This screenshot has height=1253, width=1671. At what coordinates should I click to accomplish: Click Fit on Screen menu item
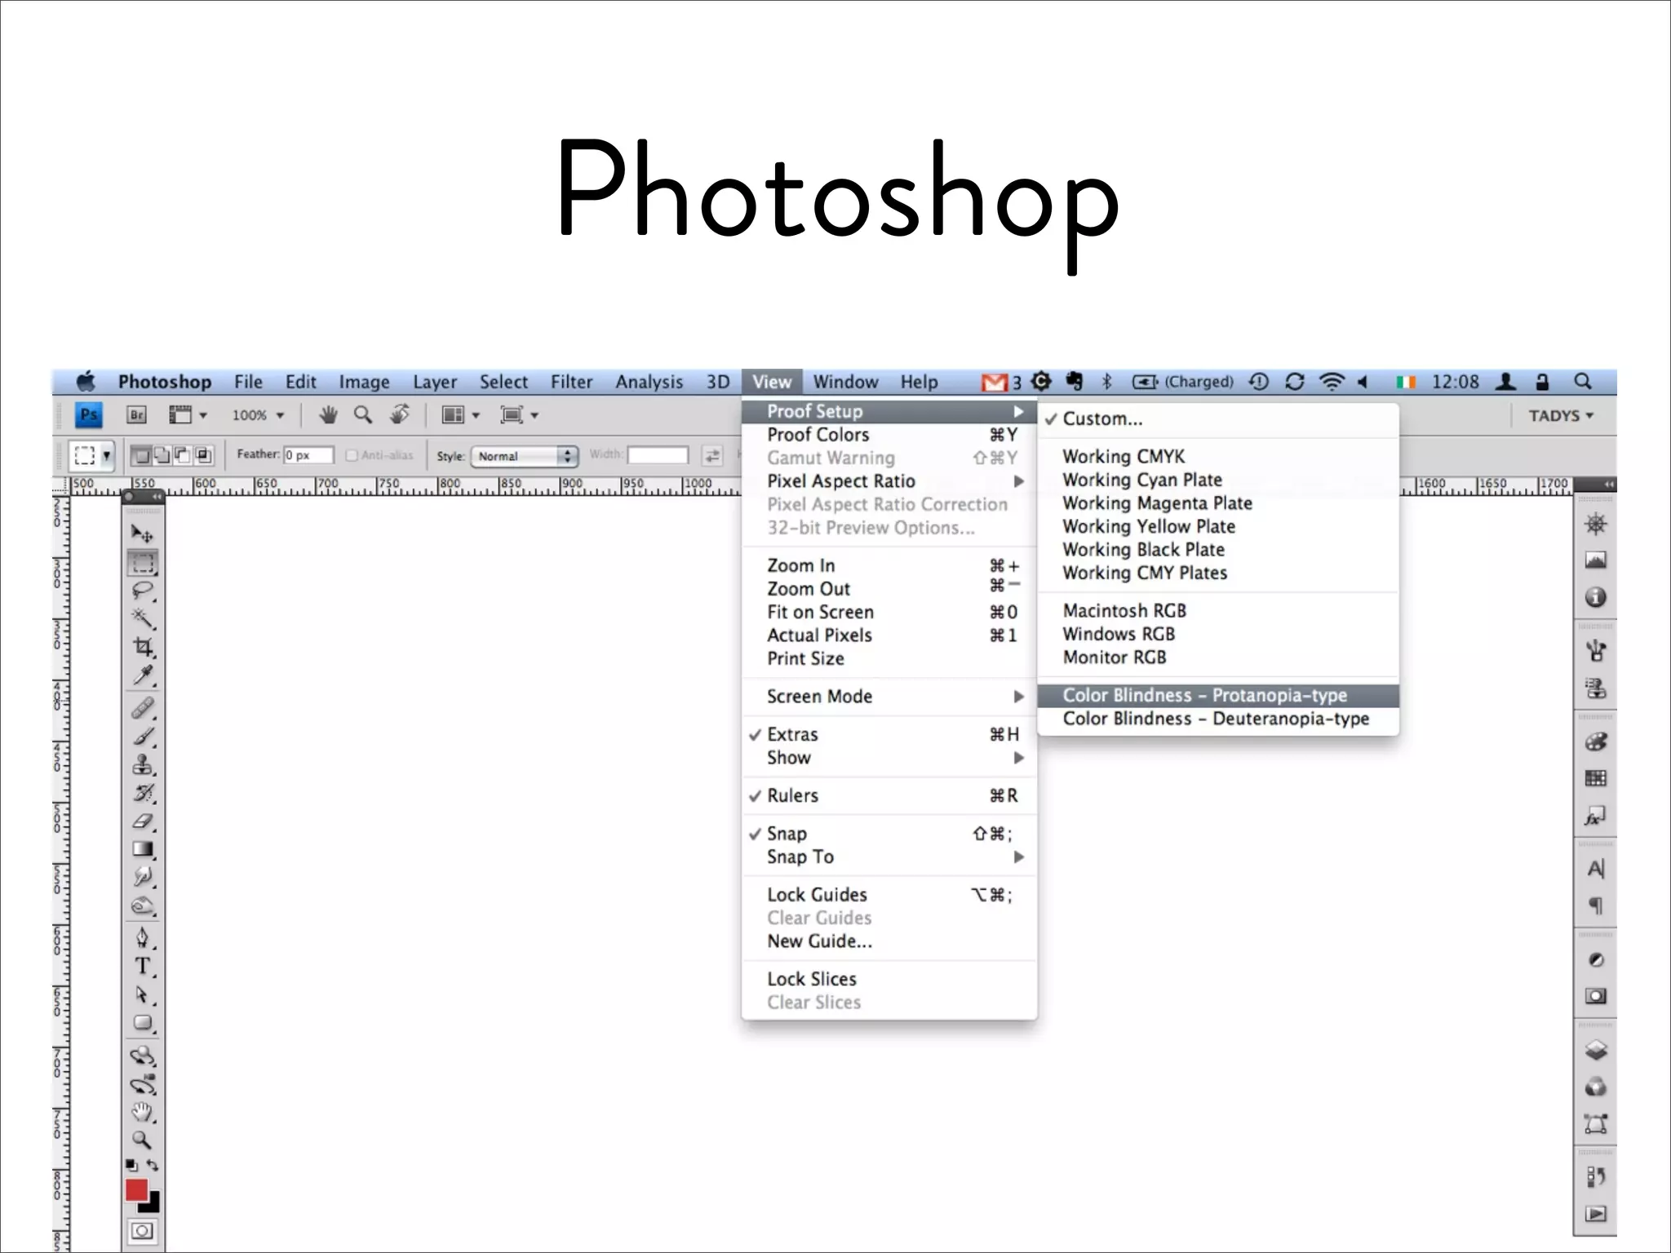pyautogui.click(x=889, y=612)
